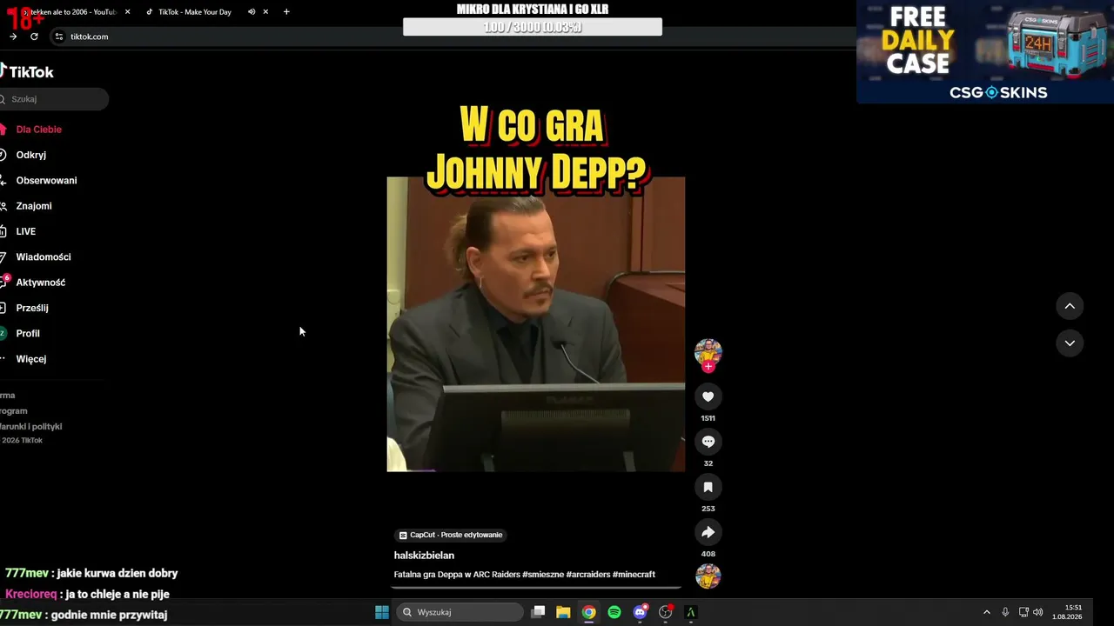Screen dimensions: 1114x626
Task: Click the 1.00 / 3000 donation goal bar
Action: 533,28
